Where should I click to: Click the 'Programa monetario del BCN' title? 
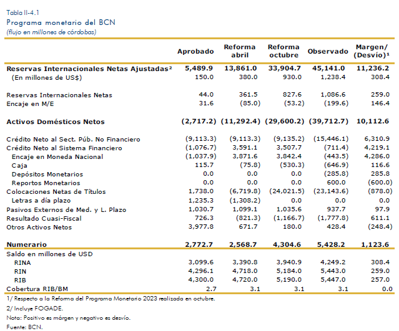tap(61, 22)
